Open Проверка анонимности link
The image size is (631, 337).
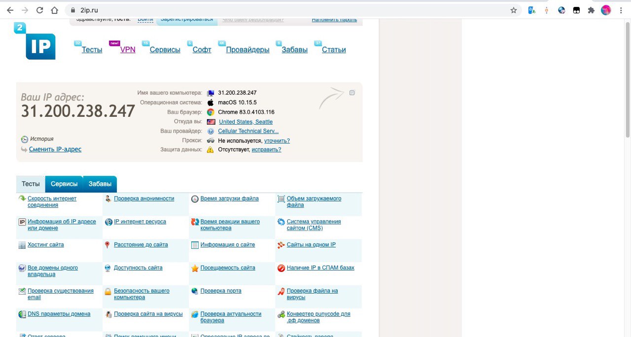pos(144,199)
